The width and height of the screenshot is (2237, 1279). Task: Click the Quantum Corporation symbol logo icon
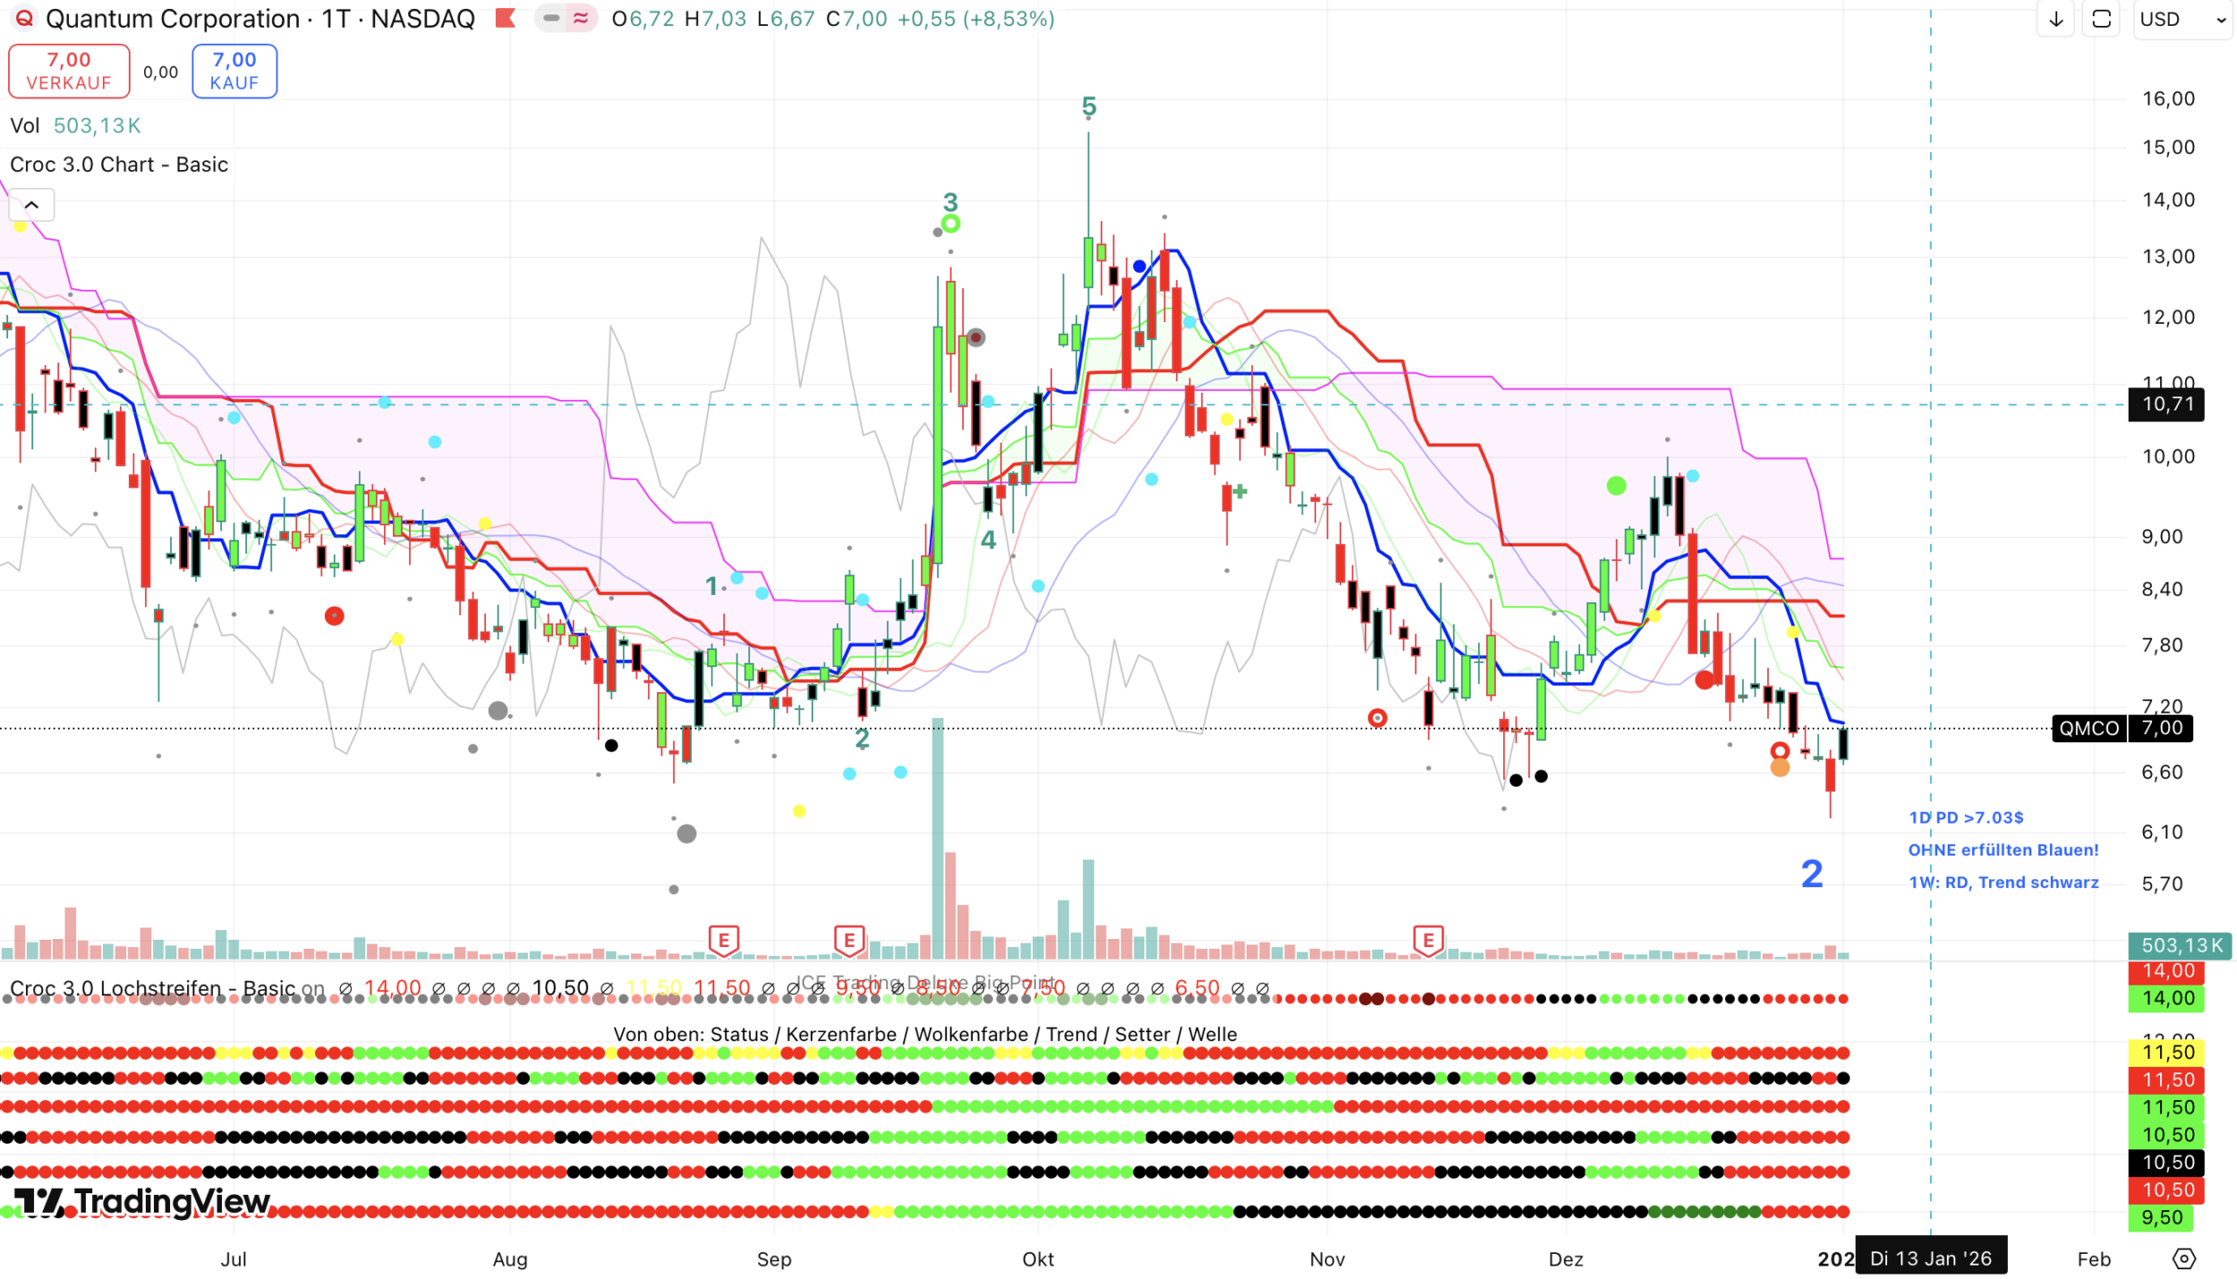pyautogui.click(x=24, y=19)
